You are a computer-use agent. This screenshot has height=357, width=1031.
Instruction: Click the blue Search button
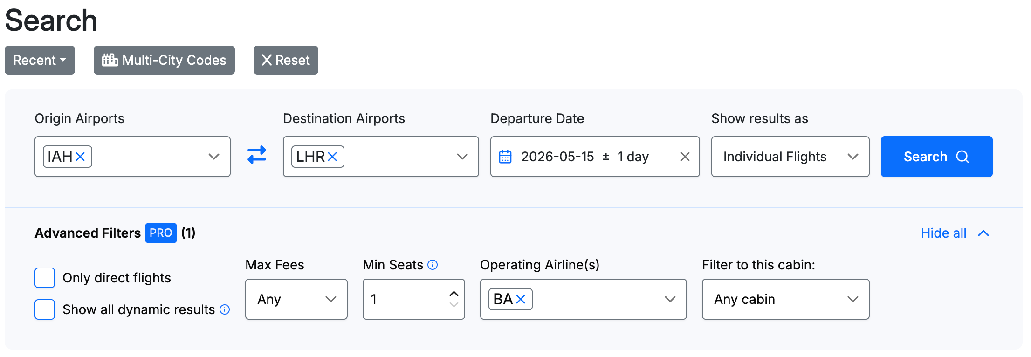936,157
